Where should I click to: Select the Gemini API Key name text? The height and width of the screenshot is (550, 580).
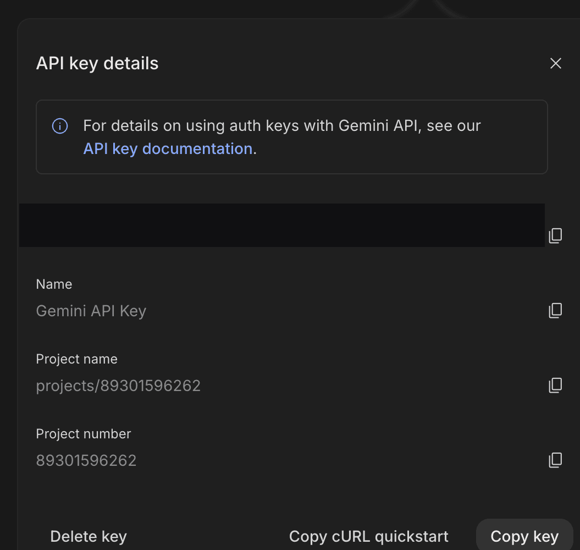[91, 311]
